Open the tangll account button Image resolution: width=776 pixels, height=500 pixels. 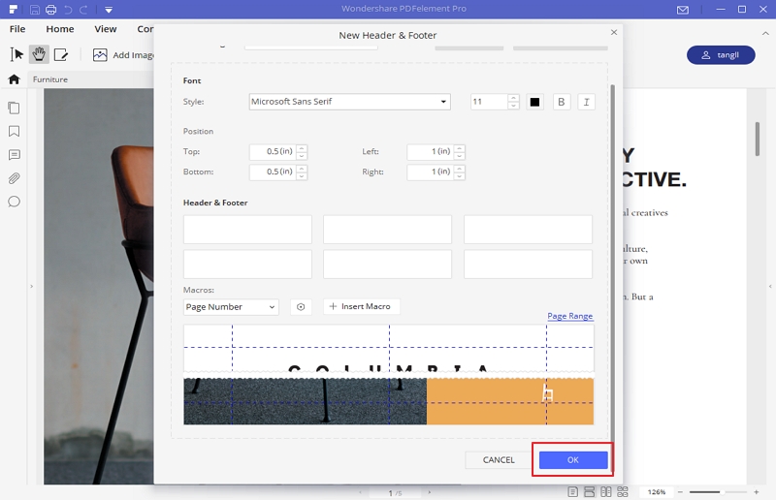(x=721, y=55)
